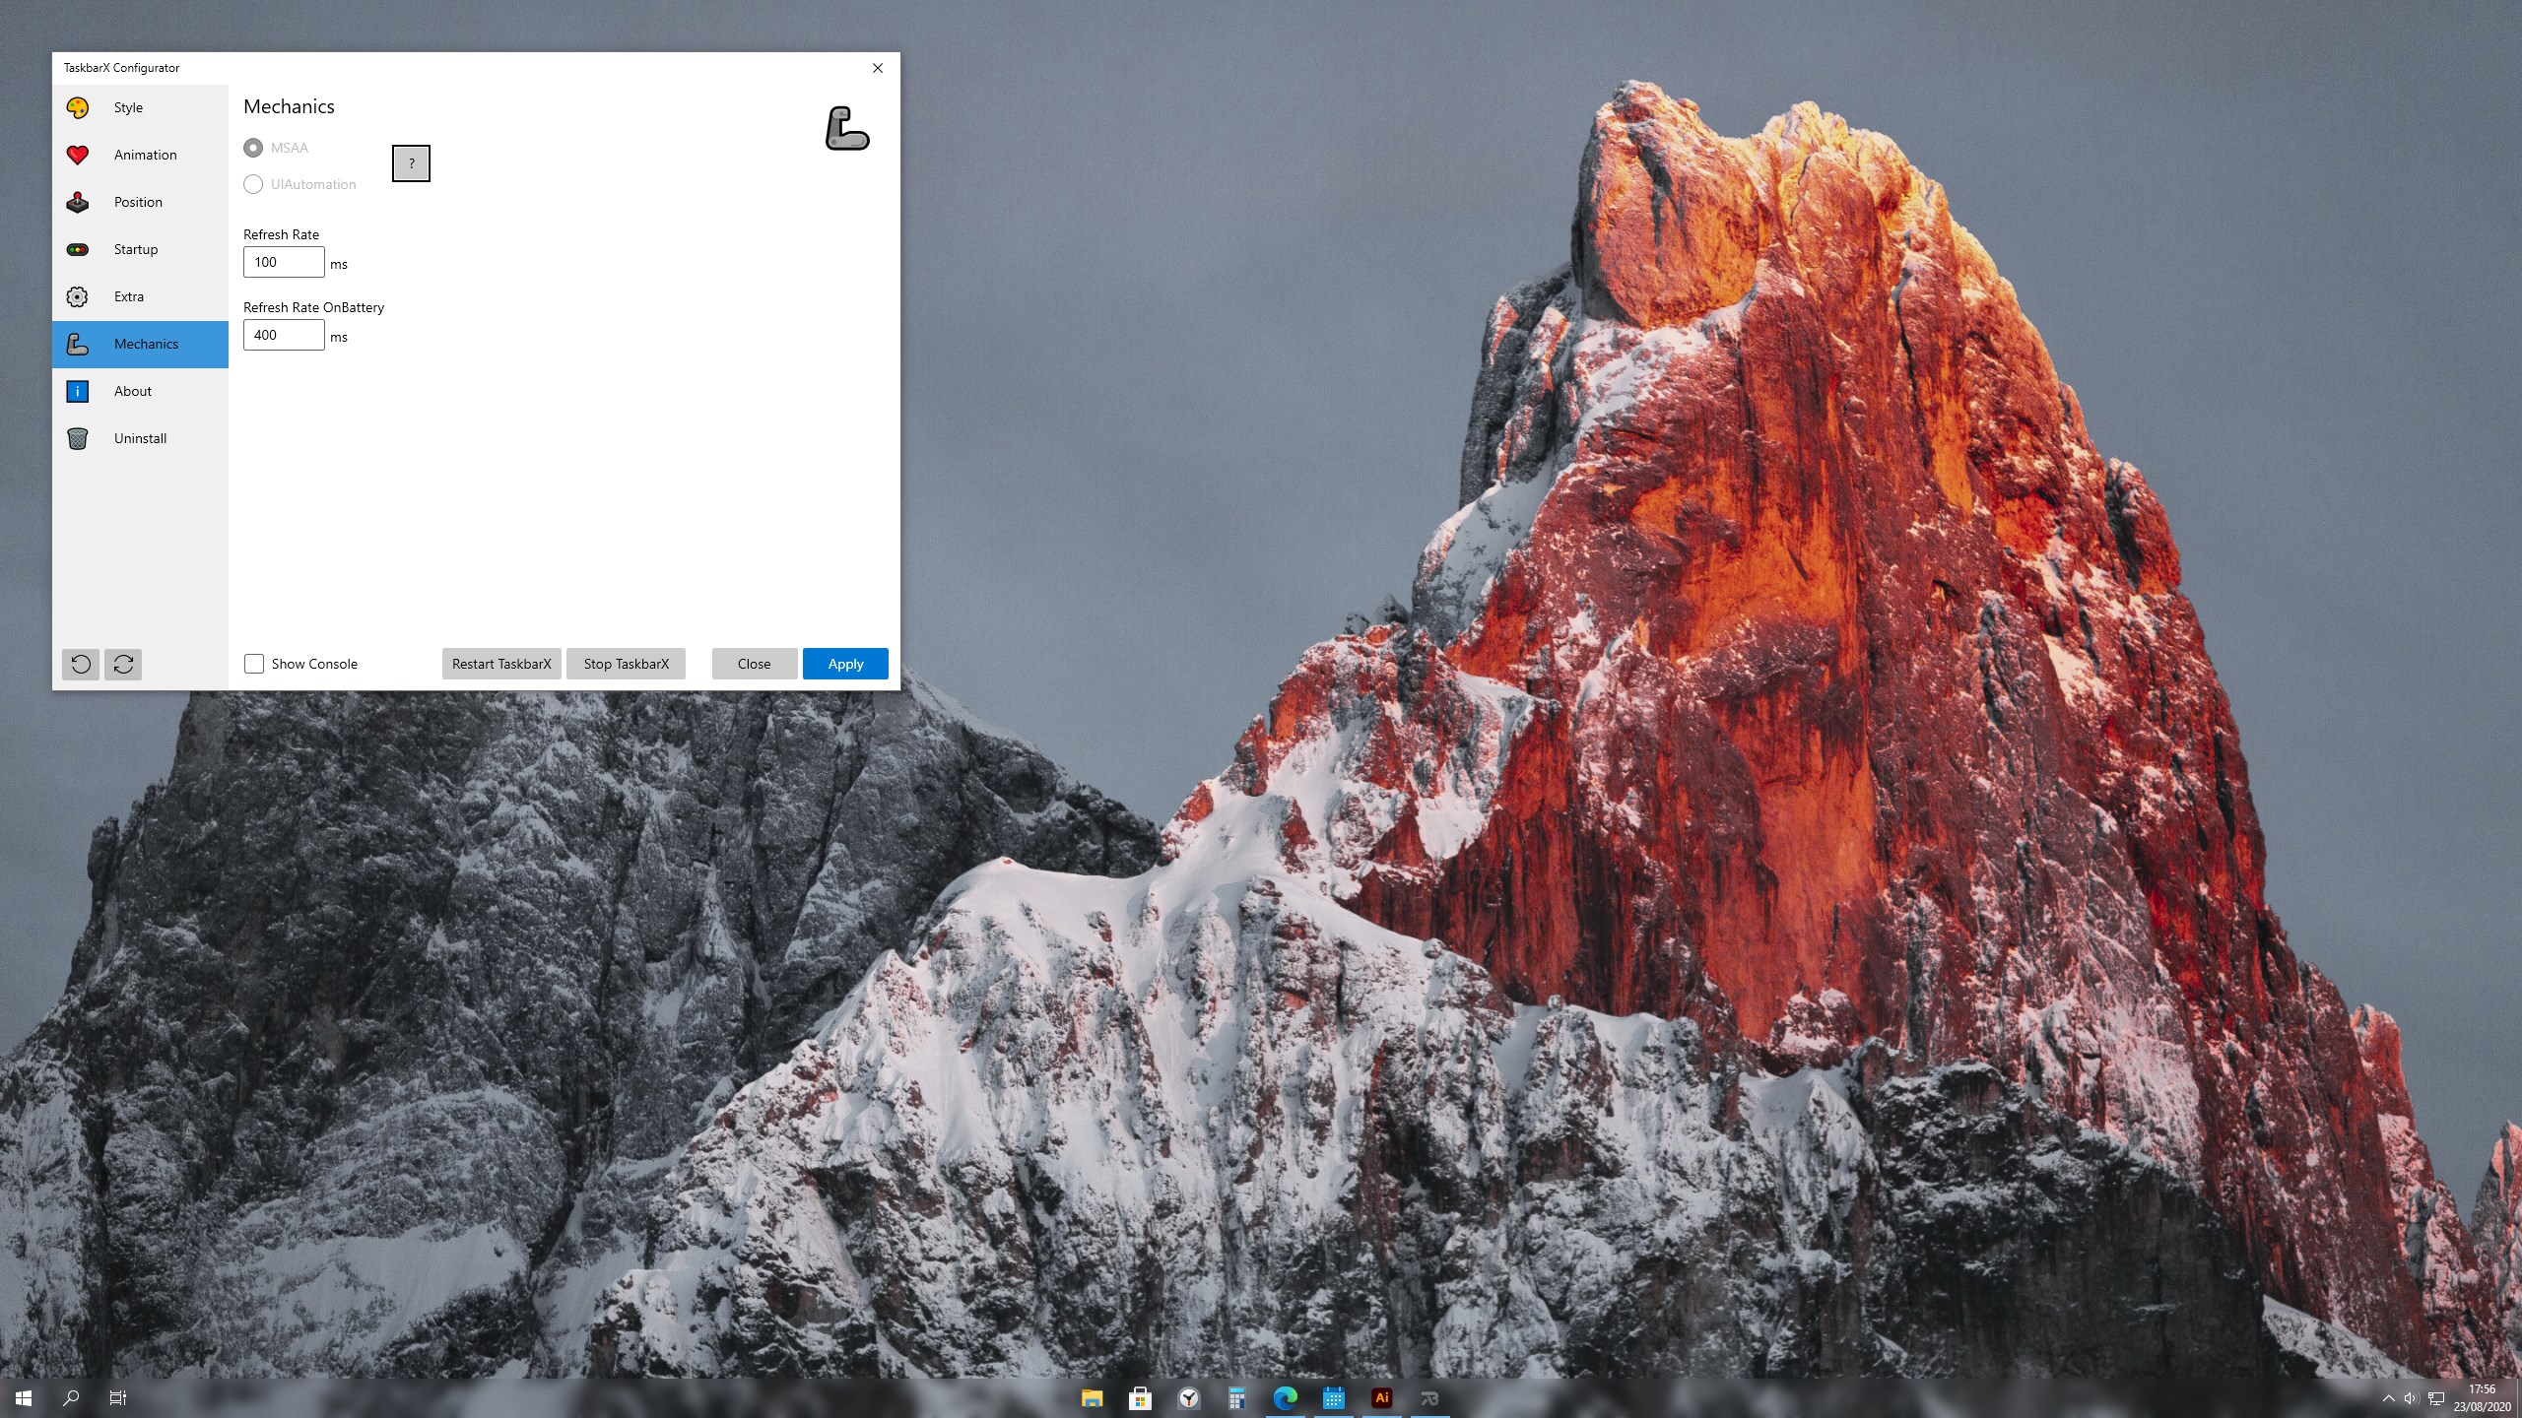
Task: Choose the UIAutomation option
Action: (x=254, y=184)
